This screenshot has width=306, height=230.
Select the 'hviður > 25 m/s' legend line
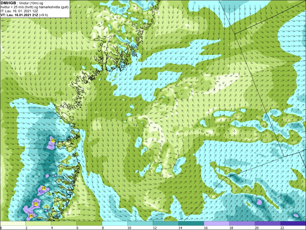34,7
